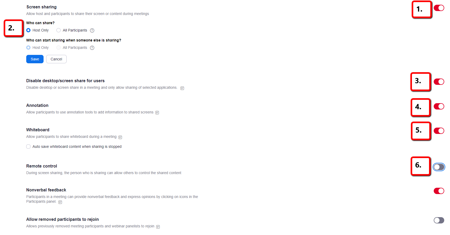Click the Cancel button
Viewport: 450px width, 235px height.
pyautogui.click(x=56, y=59)
